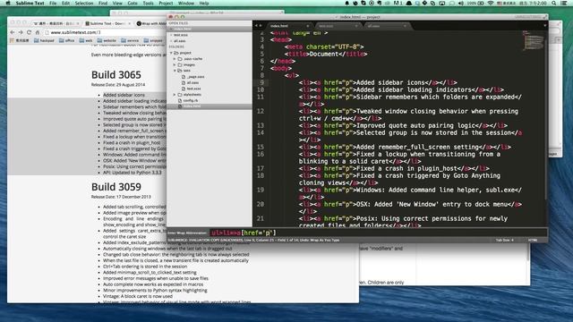Click the www.sublimetext.com address bar
573x322 pixels.
106,32
